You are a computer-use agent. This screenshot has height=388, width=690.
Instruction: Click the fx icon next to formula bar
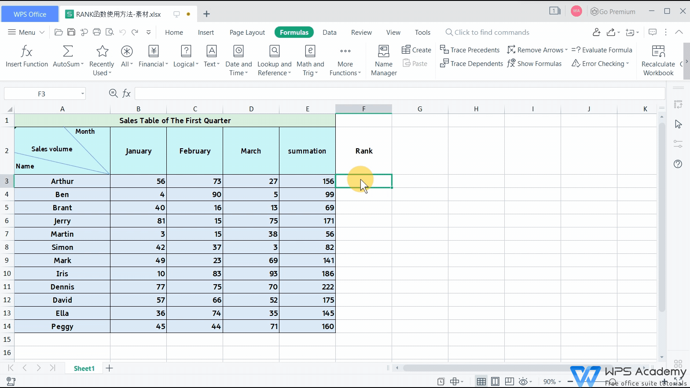point(126,93)
